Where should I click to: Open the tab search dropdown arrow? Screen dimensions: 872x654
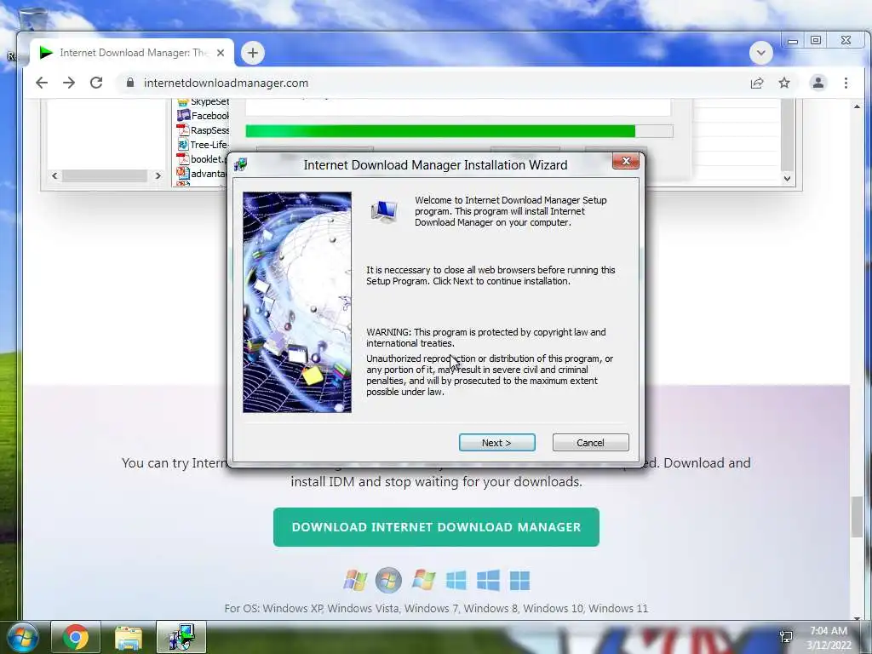[760, 54]
